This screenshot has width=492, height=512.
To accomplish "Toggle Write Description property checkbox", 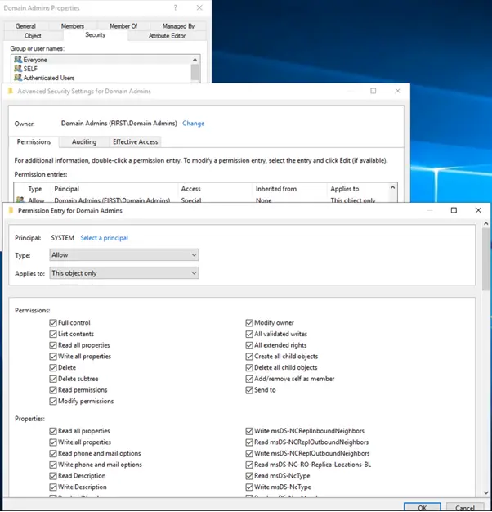I will (x=53, y=487).
